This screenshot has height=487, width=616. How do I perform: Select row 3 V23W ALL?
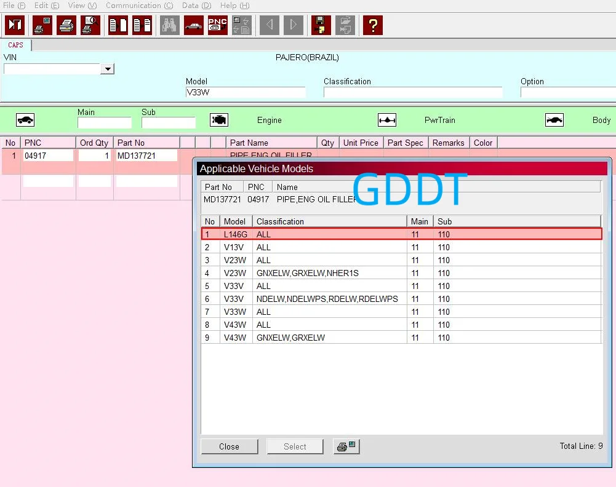coord(401,260)
